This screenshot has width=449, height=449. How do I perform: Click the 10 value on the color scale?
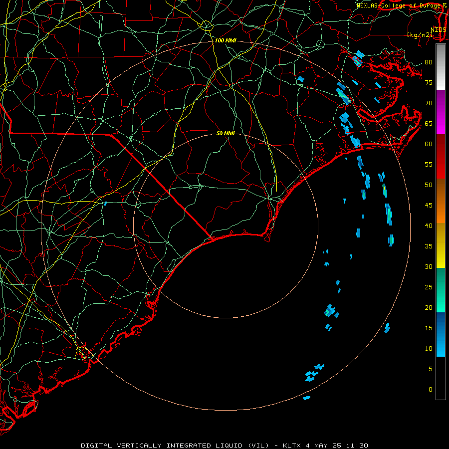click(429, 349)
